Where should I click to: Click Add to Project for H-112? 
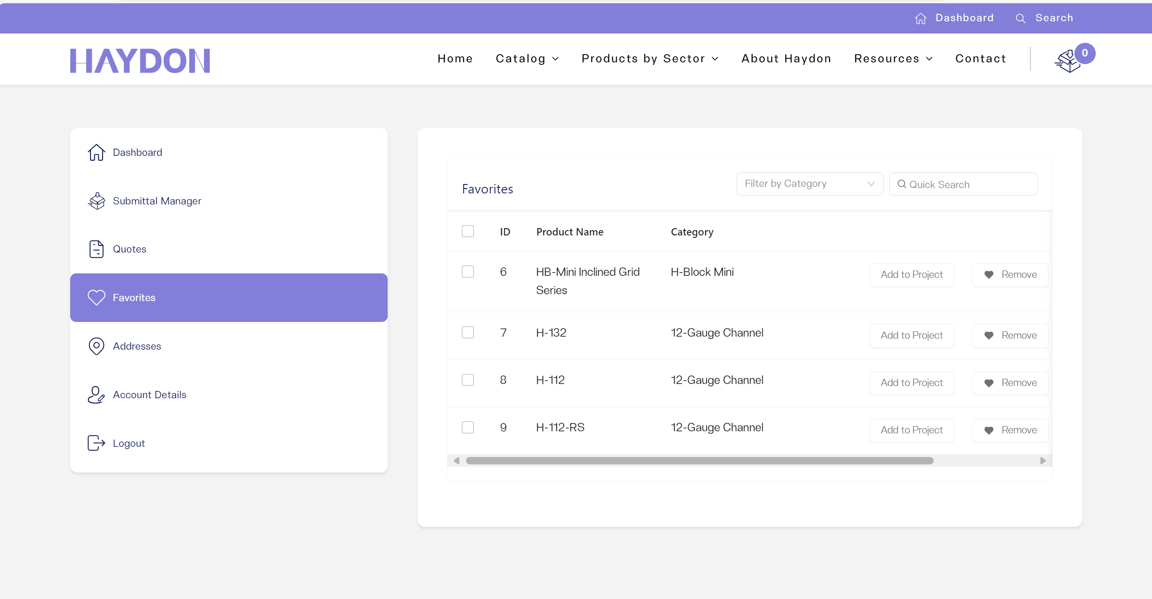[911, 383]
